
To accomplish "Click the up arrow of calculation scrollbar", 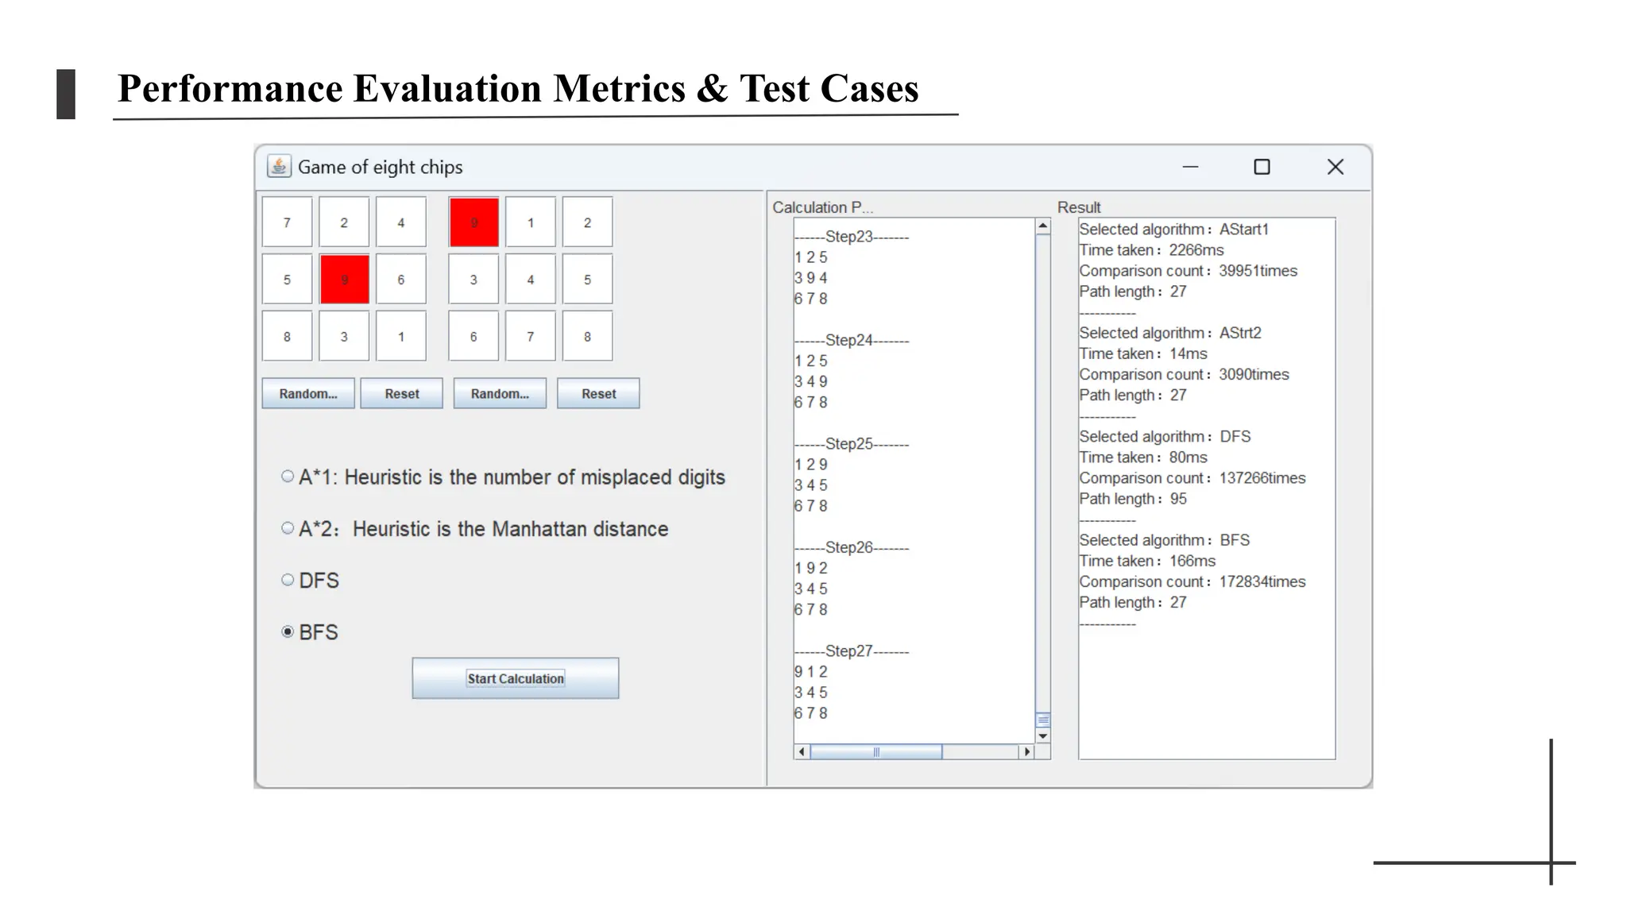I will [1043, 226].
